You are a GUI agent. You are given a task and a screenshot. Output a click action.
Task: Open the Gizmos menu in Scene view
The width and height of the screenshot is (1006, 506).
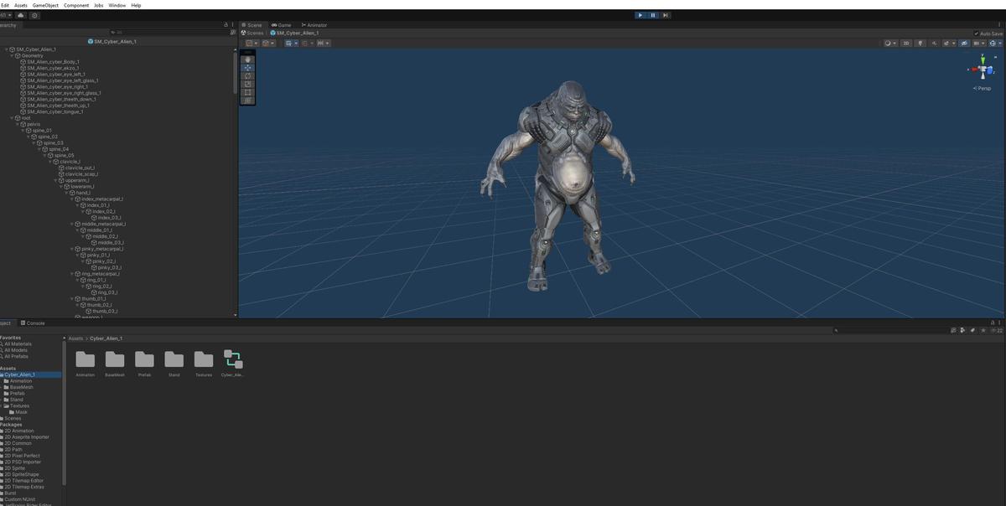coord(979,43)
